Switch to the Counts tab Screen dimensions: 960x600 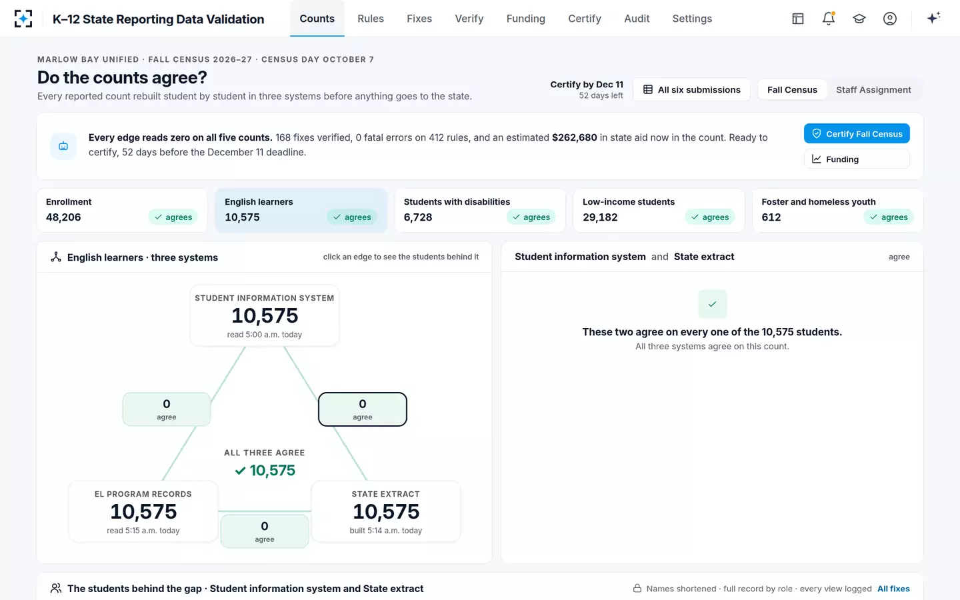tap(317, 19)
